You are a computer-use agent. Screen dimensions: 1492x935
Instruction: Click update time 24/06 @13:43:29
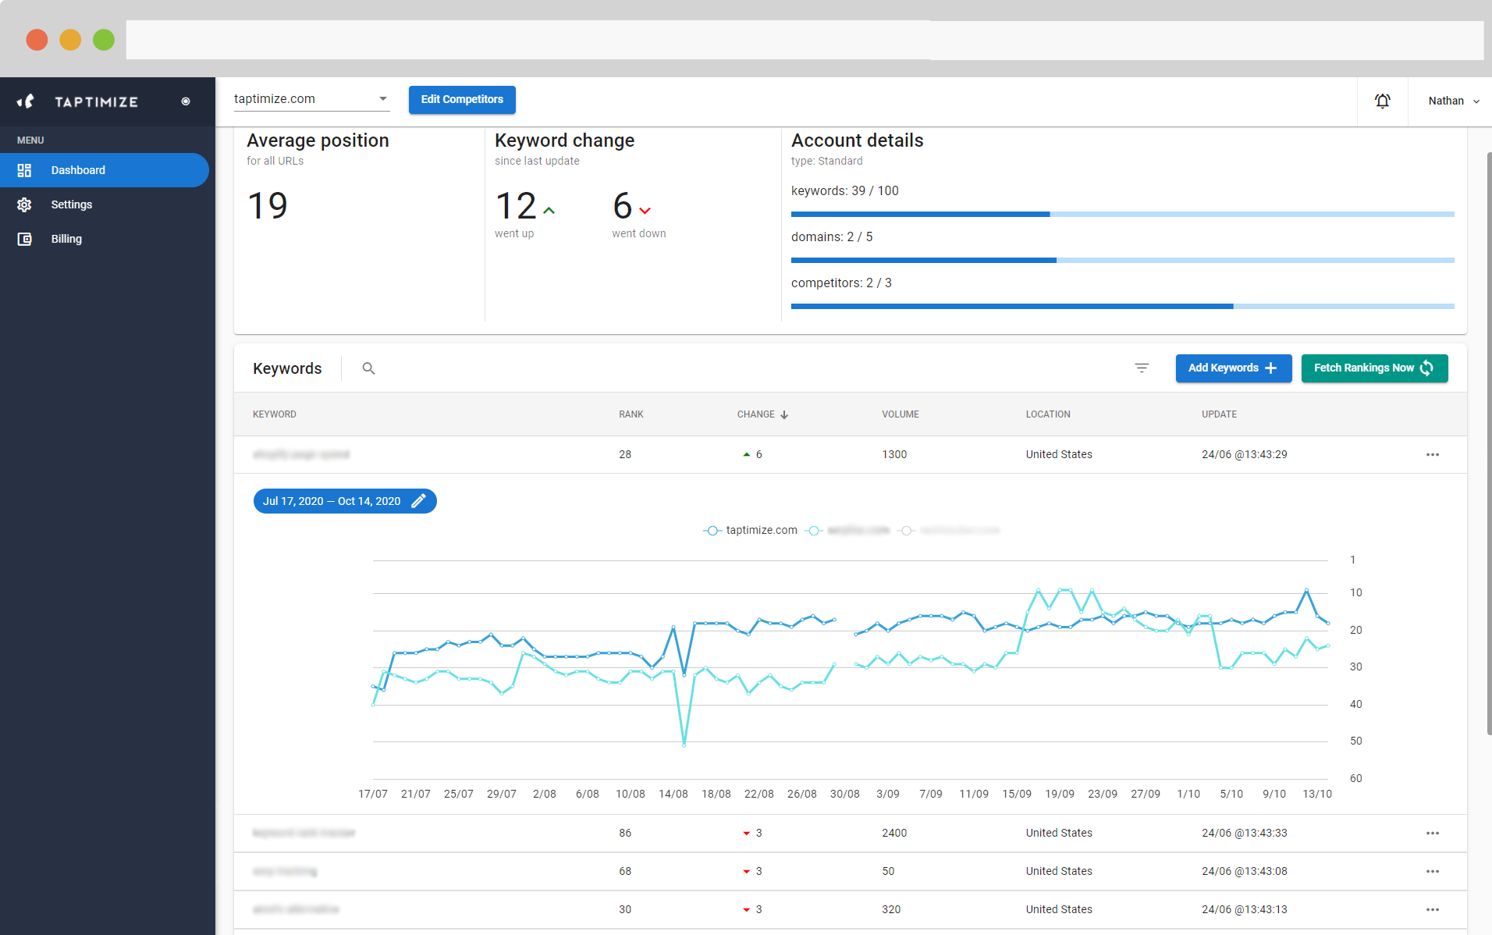(1245, 455)
